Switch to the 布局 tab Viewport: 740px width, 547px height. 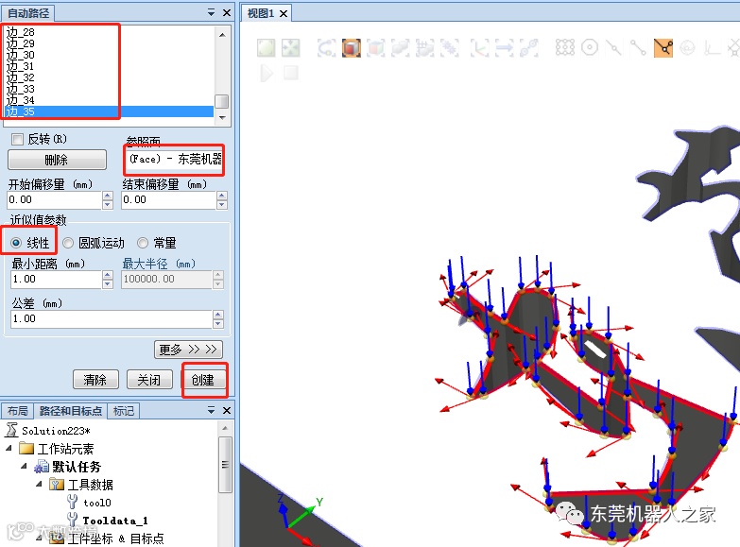tap(17, 411)
